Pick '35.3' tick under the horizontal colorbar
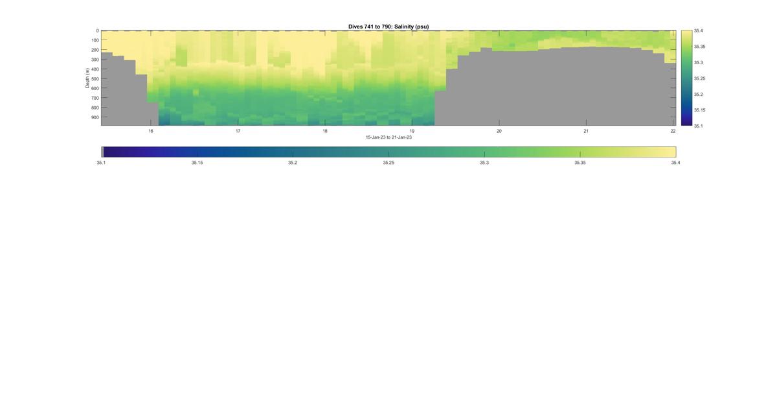The width and height of the screenshot is (777, 403). 484,163
